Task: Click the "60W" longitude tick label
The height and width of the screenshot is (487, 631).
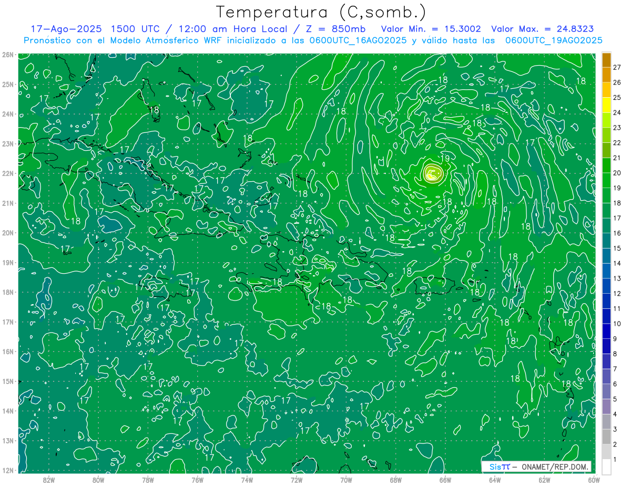Action: 593,480
